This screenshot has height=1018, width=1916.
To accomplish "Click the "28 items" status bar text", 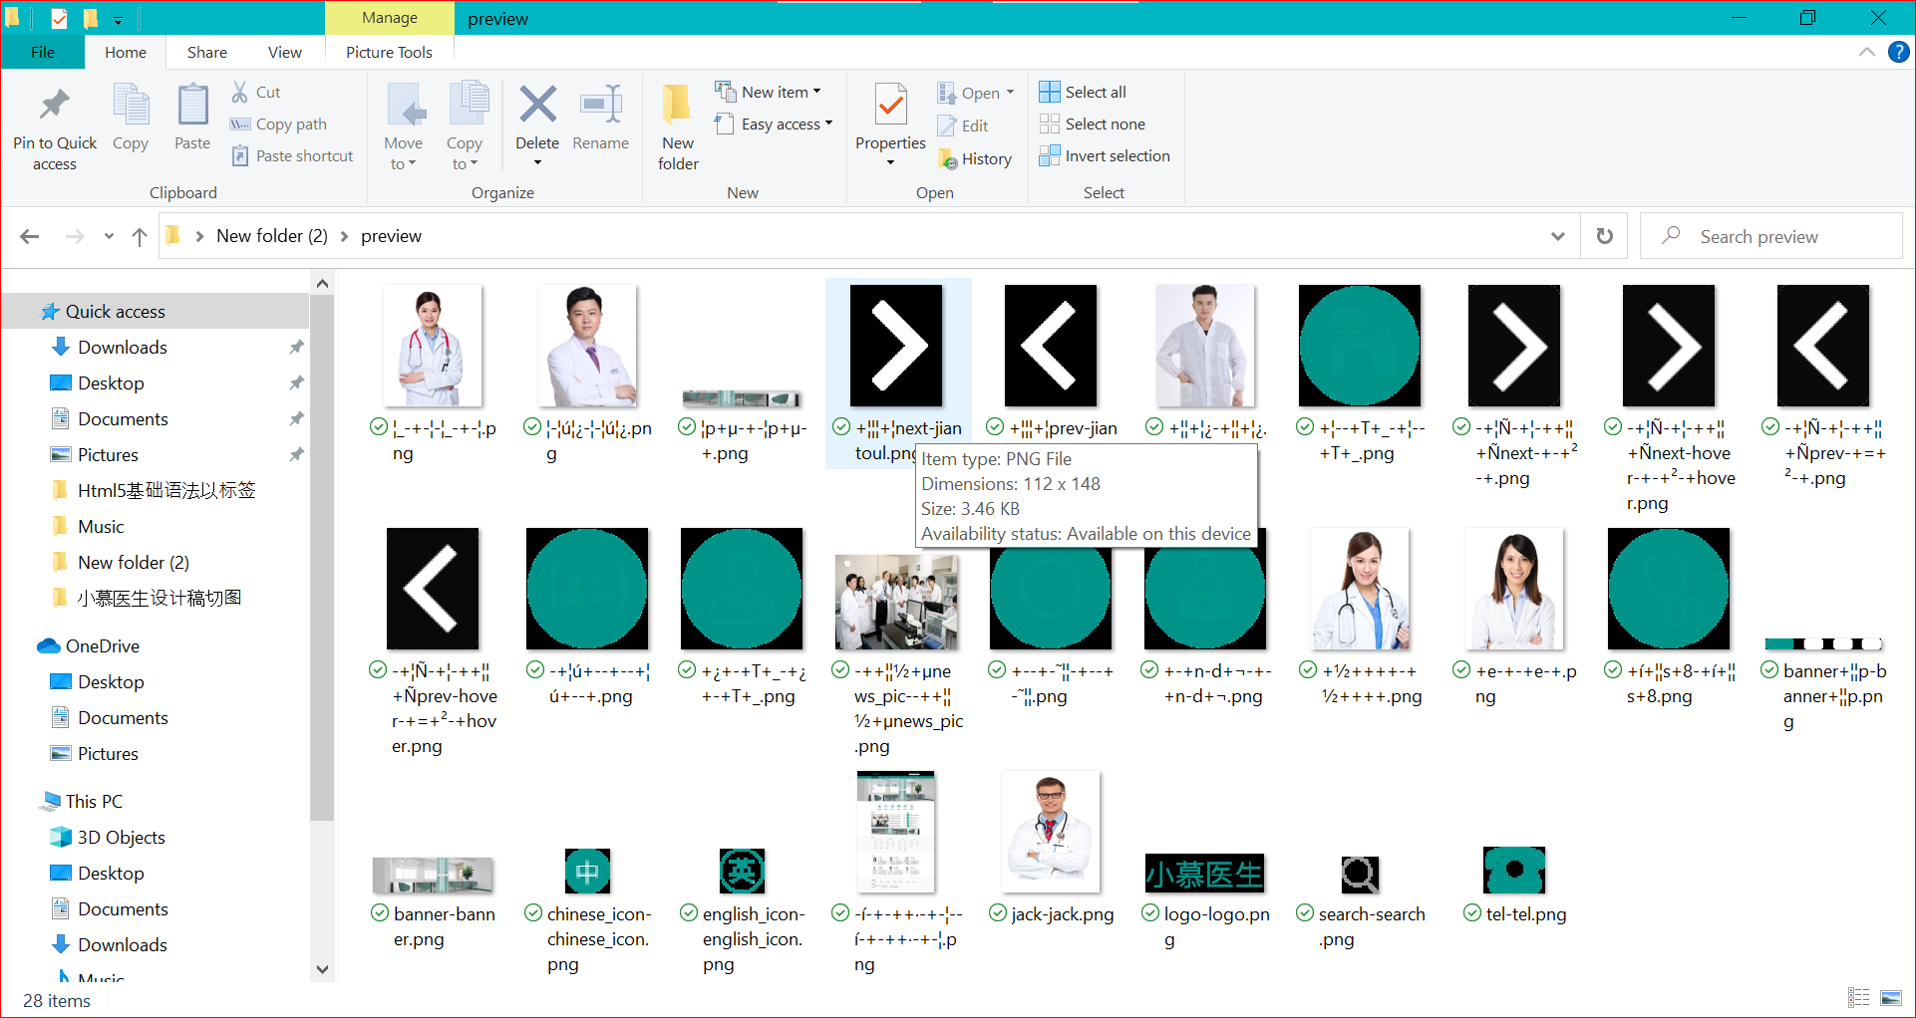I will [x=56, y=1000].
